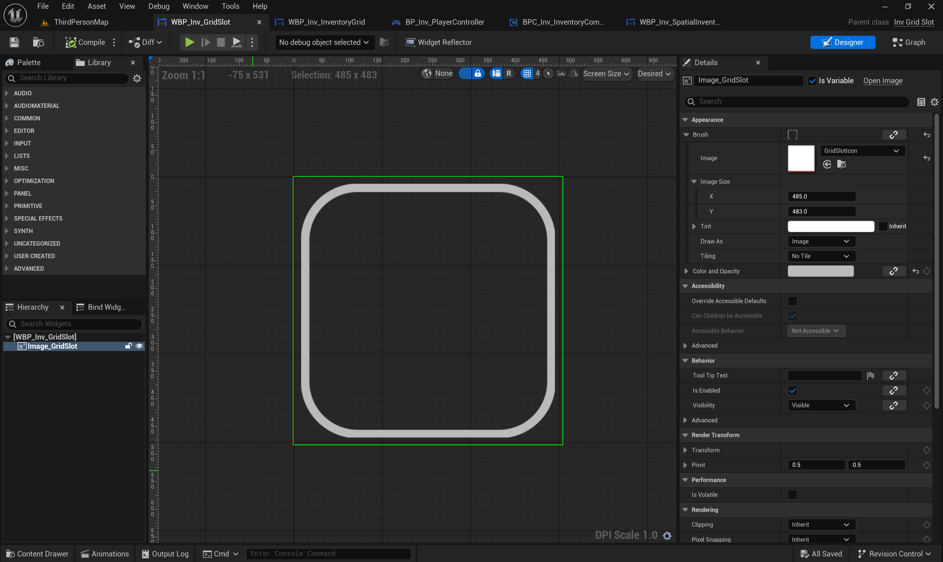Click the localization None globe icon
Image resolution: width=943 pixels, height=562 pixels.
click(x=427, y=73)
